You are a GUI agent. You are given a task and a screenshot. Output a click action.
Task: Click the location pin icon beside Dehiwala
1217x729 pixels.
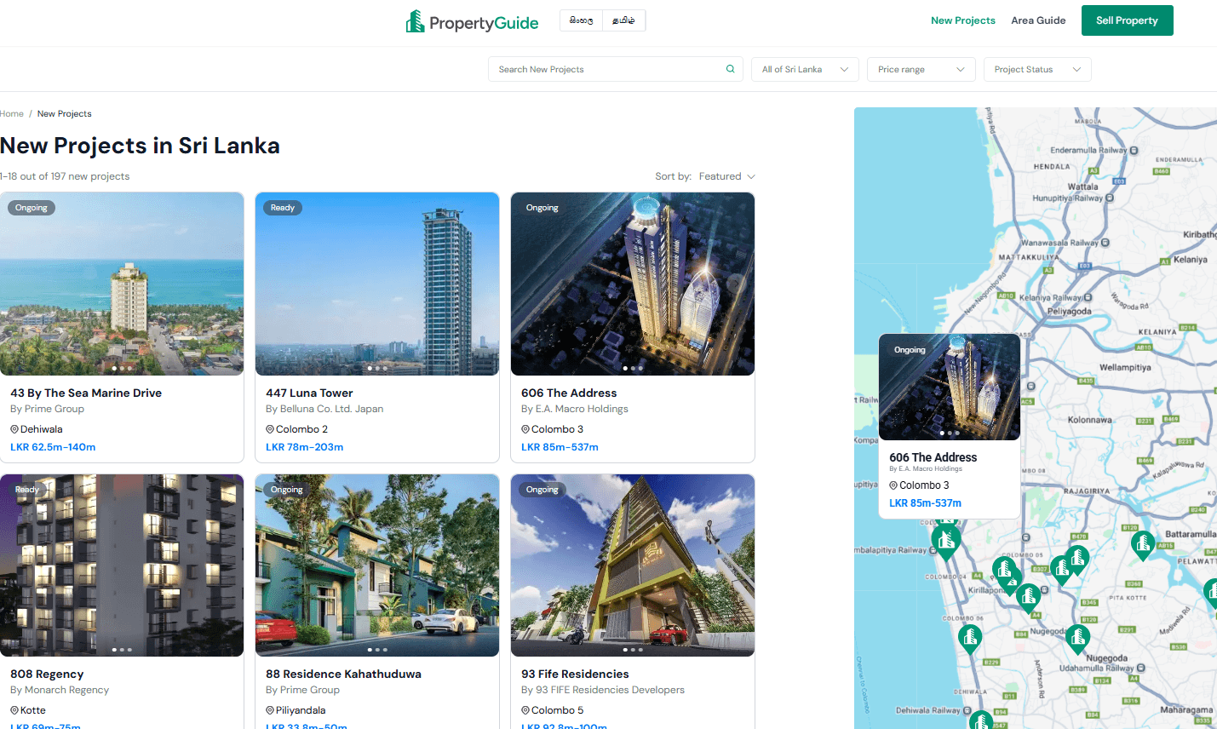14,428
